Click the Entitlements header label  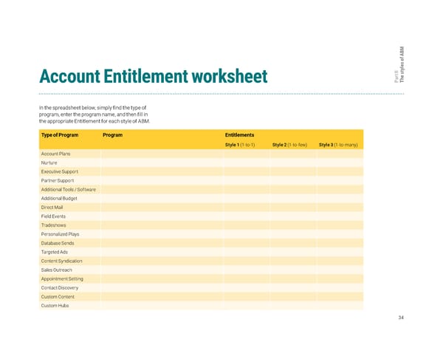point(240,135)
